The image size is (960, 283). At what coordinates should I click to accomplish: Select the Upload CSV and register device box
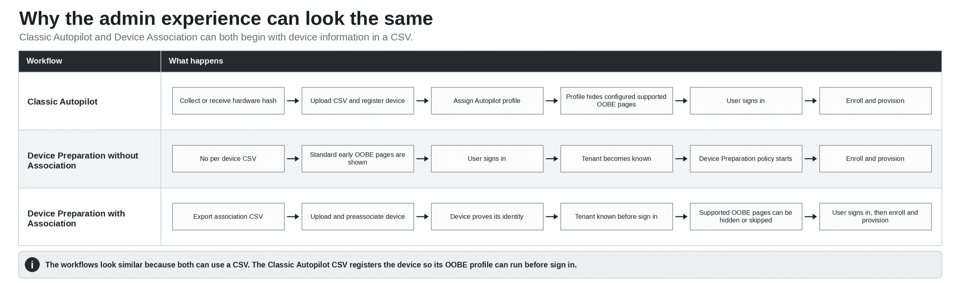tap(358, 101)
